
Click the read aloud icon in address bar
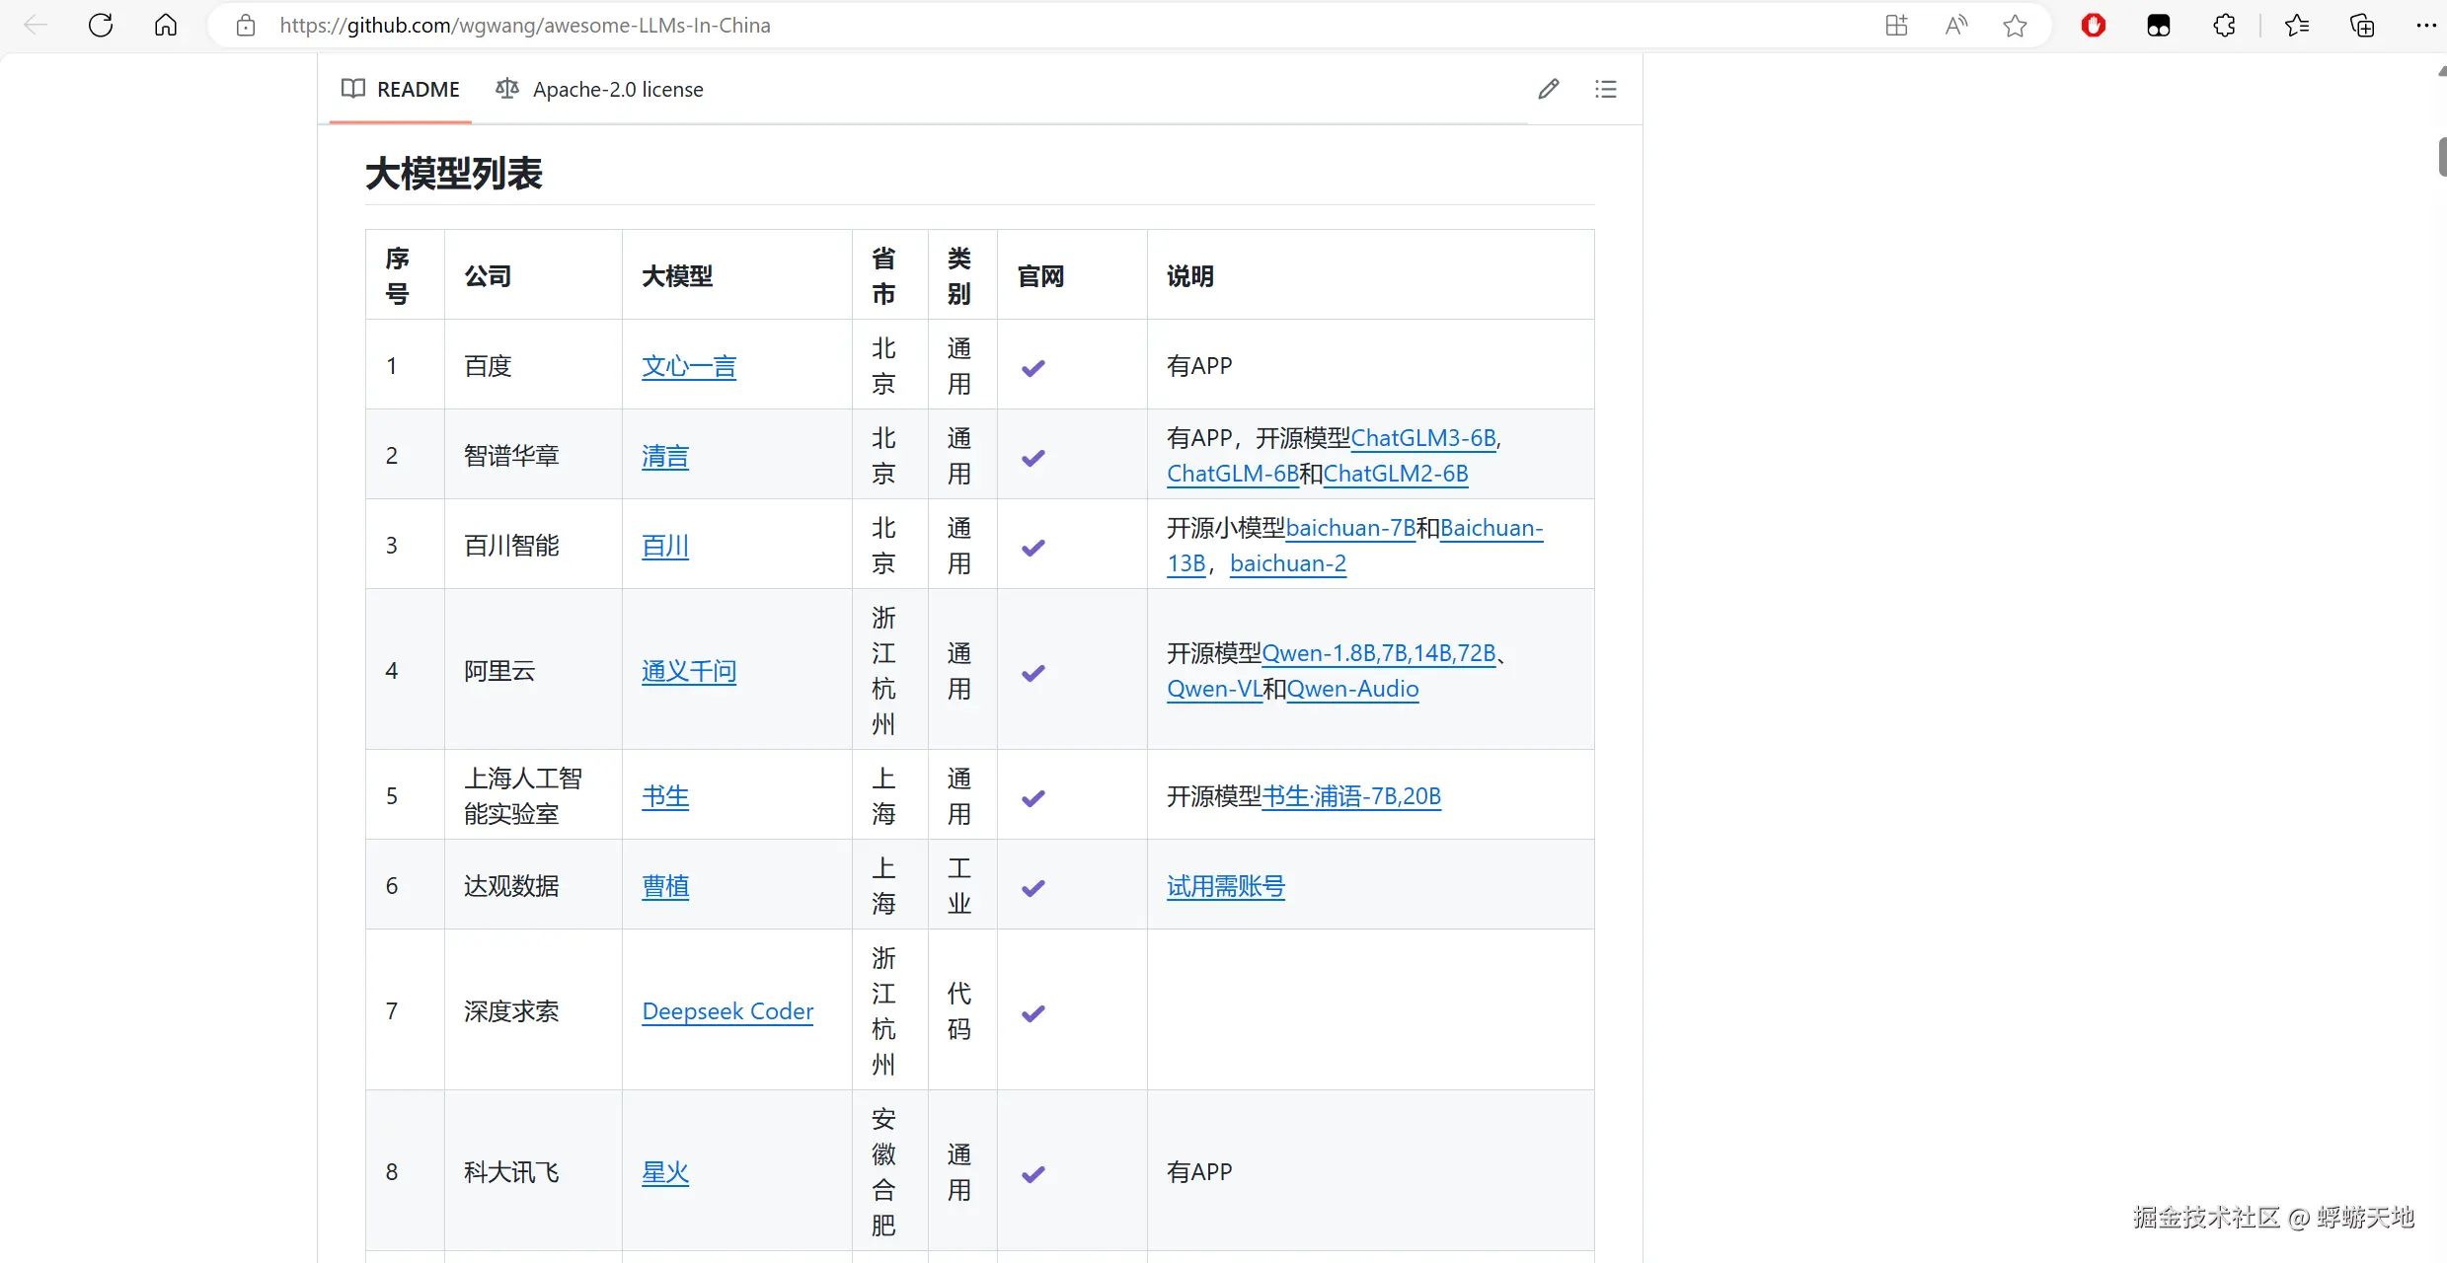[1955, 26]
